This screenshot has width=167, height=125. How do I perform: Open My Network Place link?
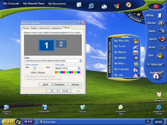(x=34, y=4)
